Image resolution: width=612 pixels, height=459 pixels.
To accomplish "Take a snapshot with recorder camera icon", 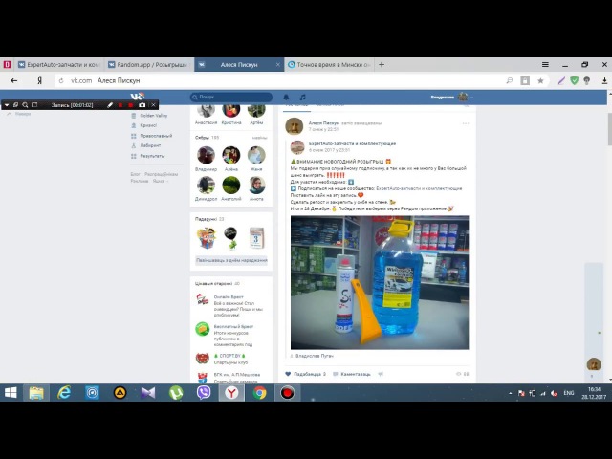I will click(x=142, y=105).
